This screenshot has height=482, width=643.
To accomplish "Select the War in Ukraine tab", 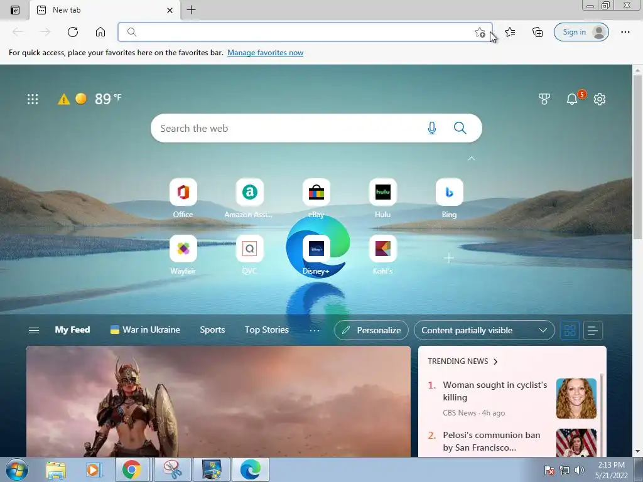I will pyautogui.click(x=145, y=330).
